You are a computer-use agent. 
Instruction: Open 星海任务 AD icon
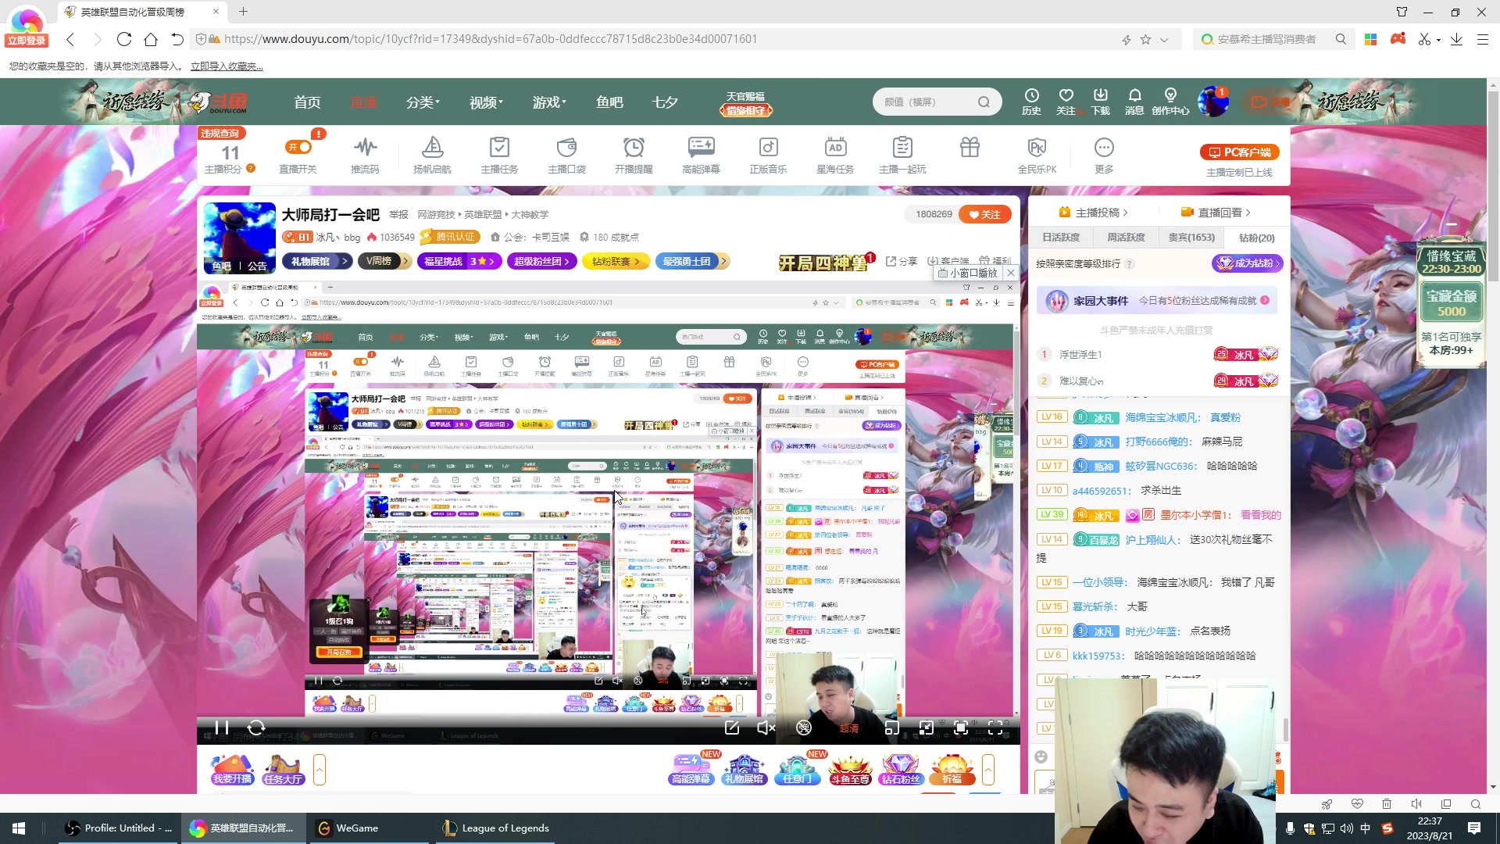835,155
